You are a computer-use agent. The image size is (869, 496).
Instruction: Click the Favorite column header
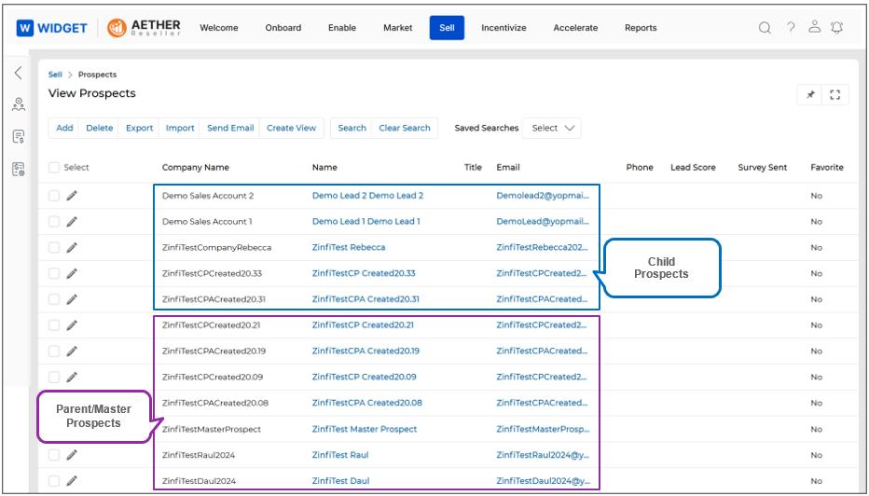[827, 168]
